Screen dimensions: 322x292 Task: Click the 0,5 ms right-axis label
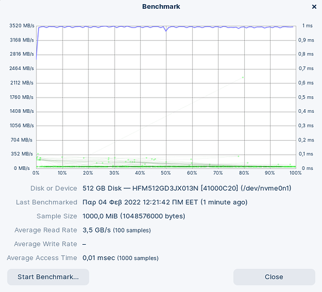[x=306, y=97]
